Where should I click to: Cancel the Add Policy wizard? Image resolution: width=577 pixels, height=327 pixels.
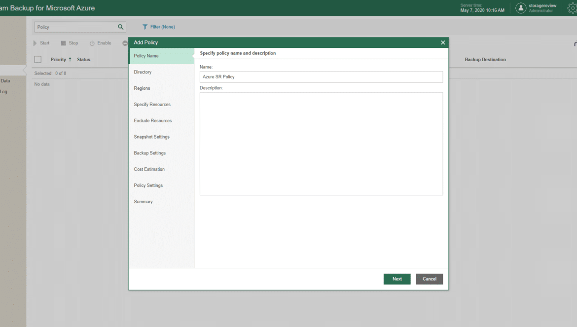tap(430, 279)
